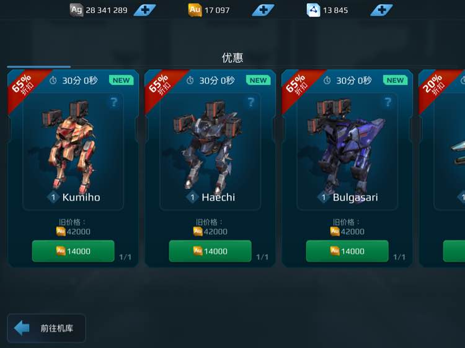Buy Kumiho for 14000 gold
This screenshot has width=465, height=348.
(x=73, y=251)
